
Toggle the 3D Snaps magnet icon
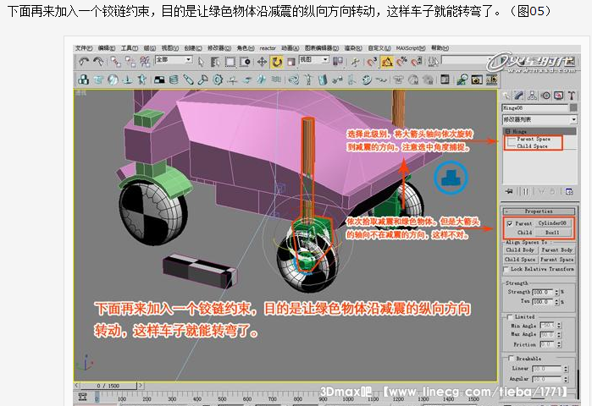click(x=372, y=62)
